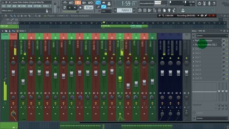The image size is (229, 129).
Task: Open the plugin picker plug icon
Action: (x=169, y=10)
